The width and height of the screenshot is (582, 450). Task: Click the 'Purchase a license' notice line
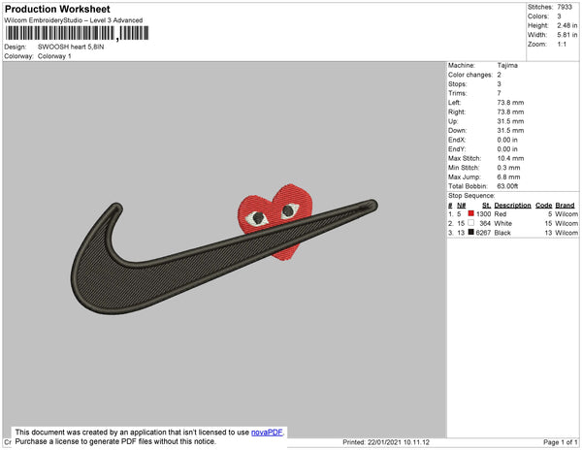pos(115,441)
